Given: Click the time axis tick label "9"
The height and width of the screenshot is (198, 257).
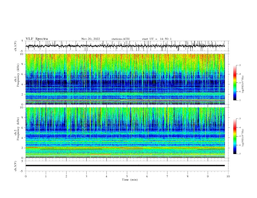Looking at the screenshot, I should (208, 176).
